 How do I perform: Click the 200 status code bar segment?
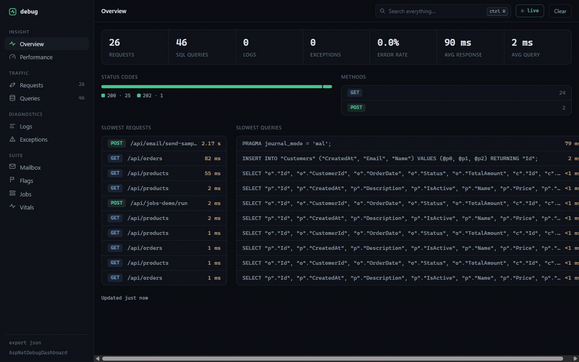212,87
